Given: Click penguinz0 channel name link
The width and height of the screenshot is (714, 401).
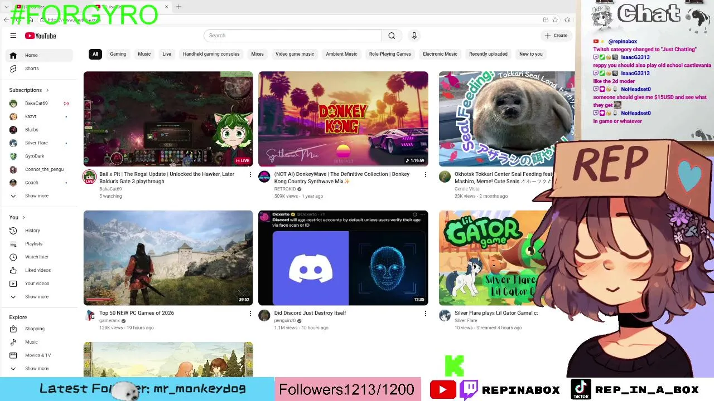Looking at the screenshot, I should (x=284, y=321).
